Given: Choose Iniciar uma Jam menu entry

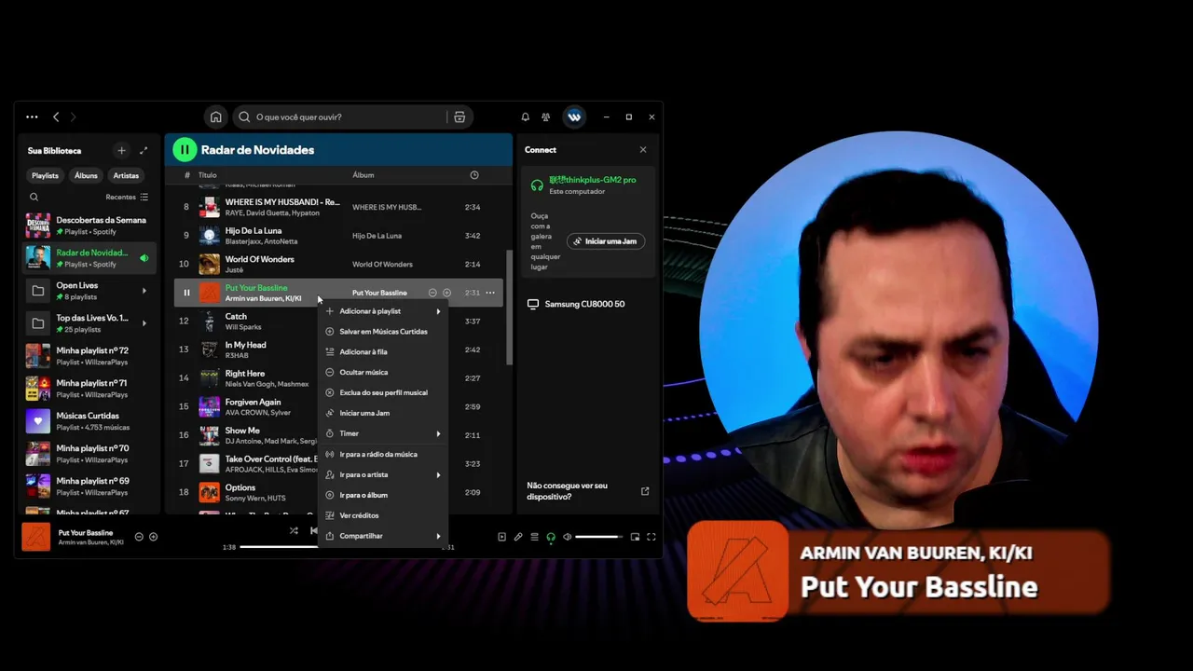Looking at the screenshot, I should (383, 414).
